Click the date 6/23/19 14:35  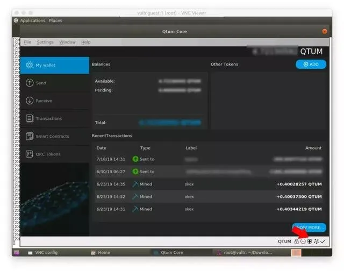point(111,184)
